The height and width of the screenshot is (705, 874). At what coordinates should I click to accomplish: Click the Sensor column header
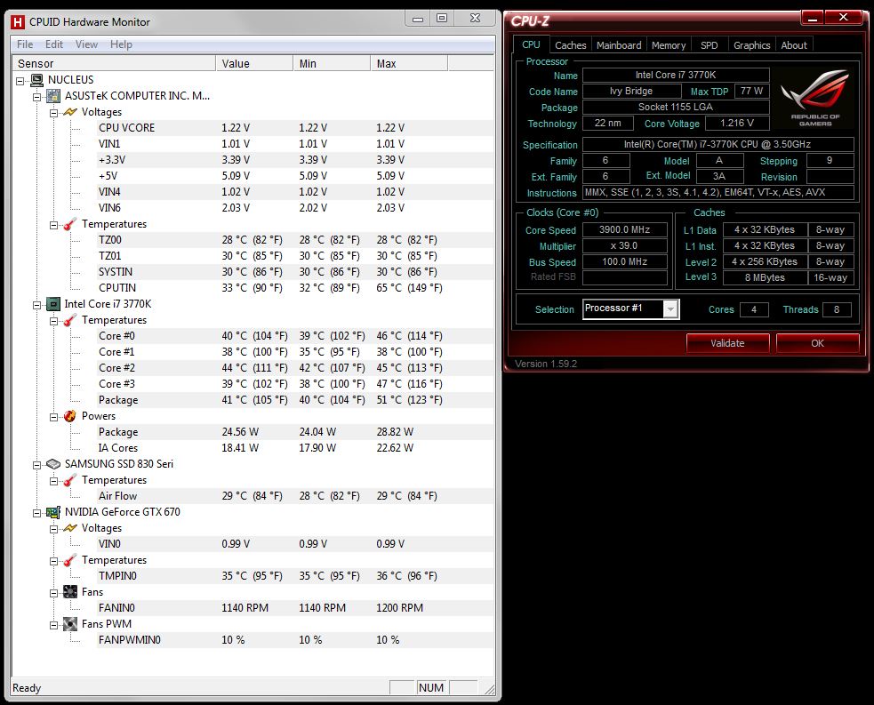coord(114,63)
